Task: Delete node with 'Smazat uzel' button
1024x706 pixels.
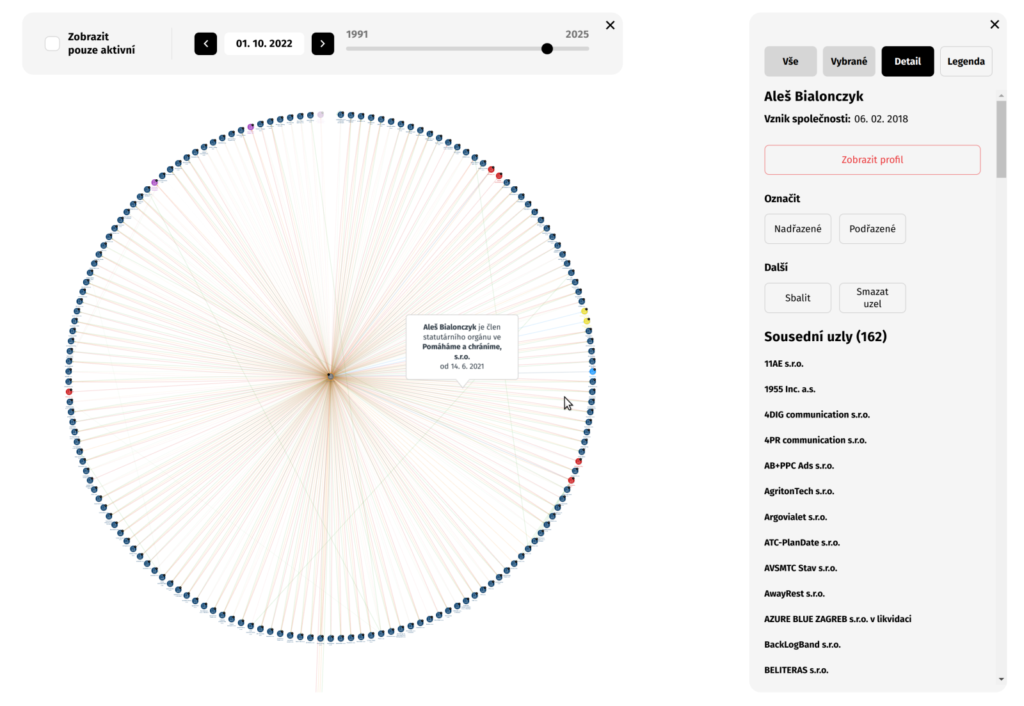Action: (872, 298)
